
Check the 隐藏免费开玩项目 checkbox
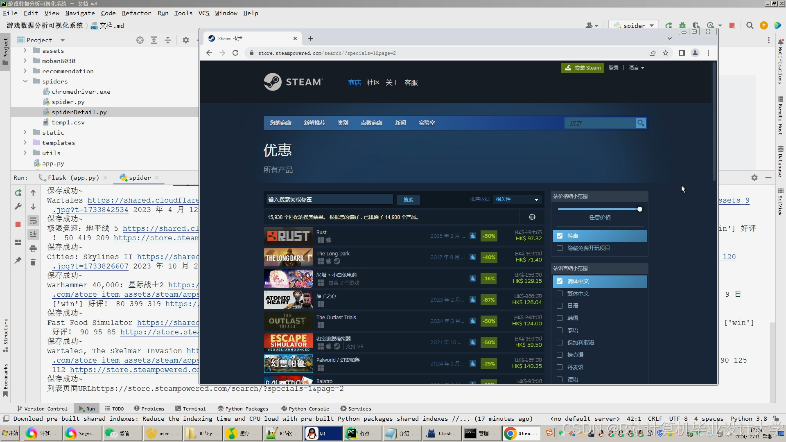(560, 248)
